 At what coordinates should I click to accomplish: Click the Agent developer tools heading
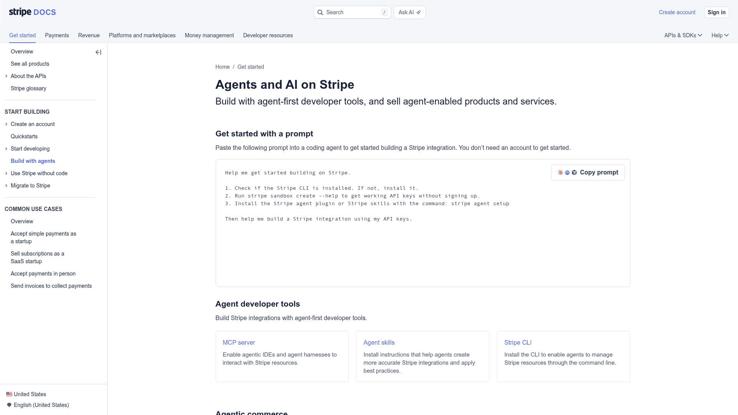coord(258,304)
